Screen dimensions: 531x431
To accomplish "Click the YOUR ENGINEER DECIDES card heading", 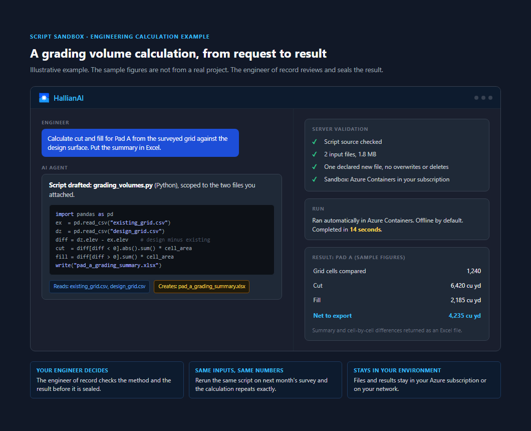I will point(72,370).
